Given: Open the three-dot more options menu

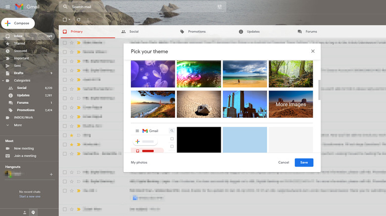Looking at the screenshot, I should [x=88, y=20].
